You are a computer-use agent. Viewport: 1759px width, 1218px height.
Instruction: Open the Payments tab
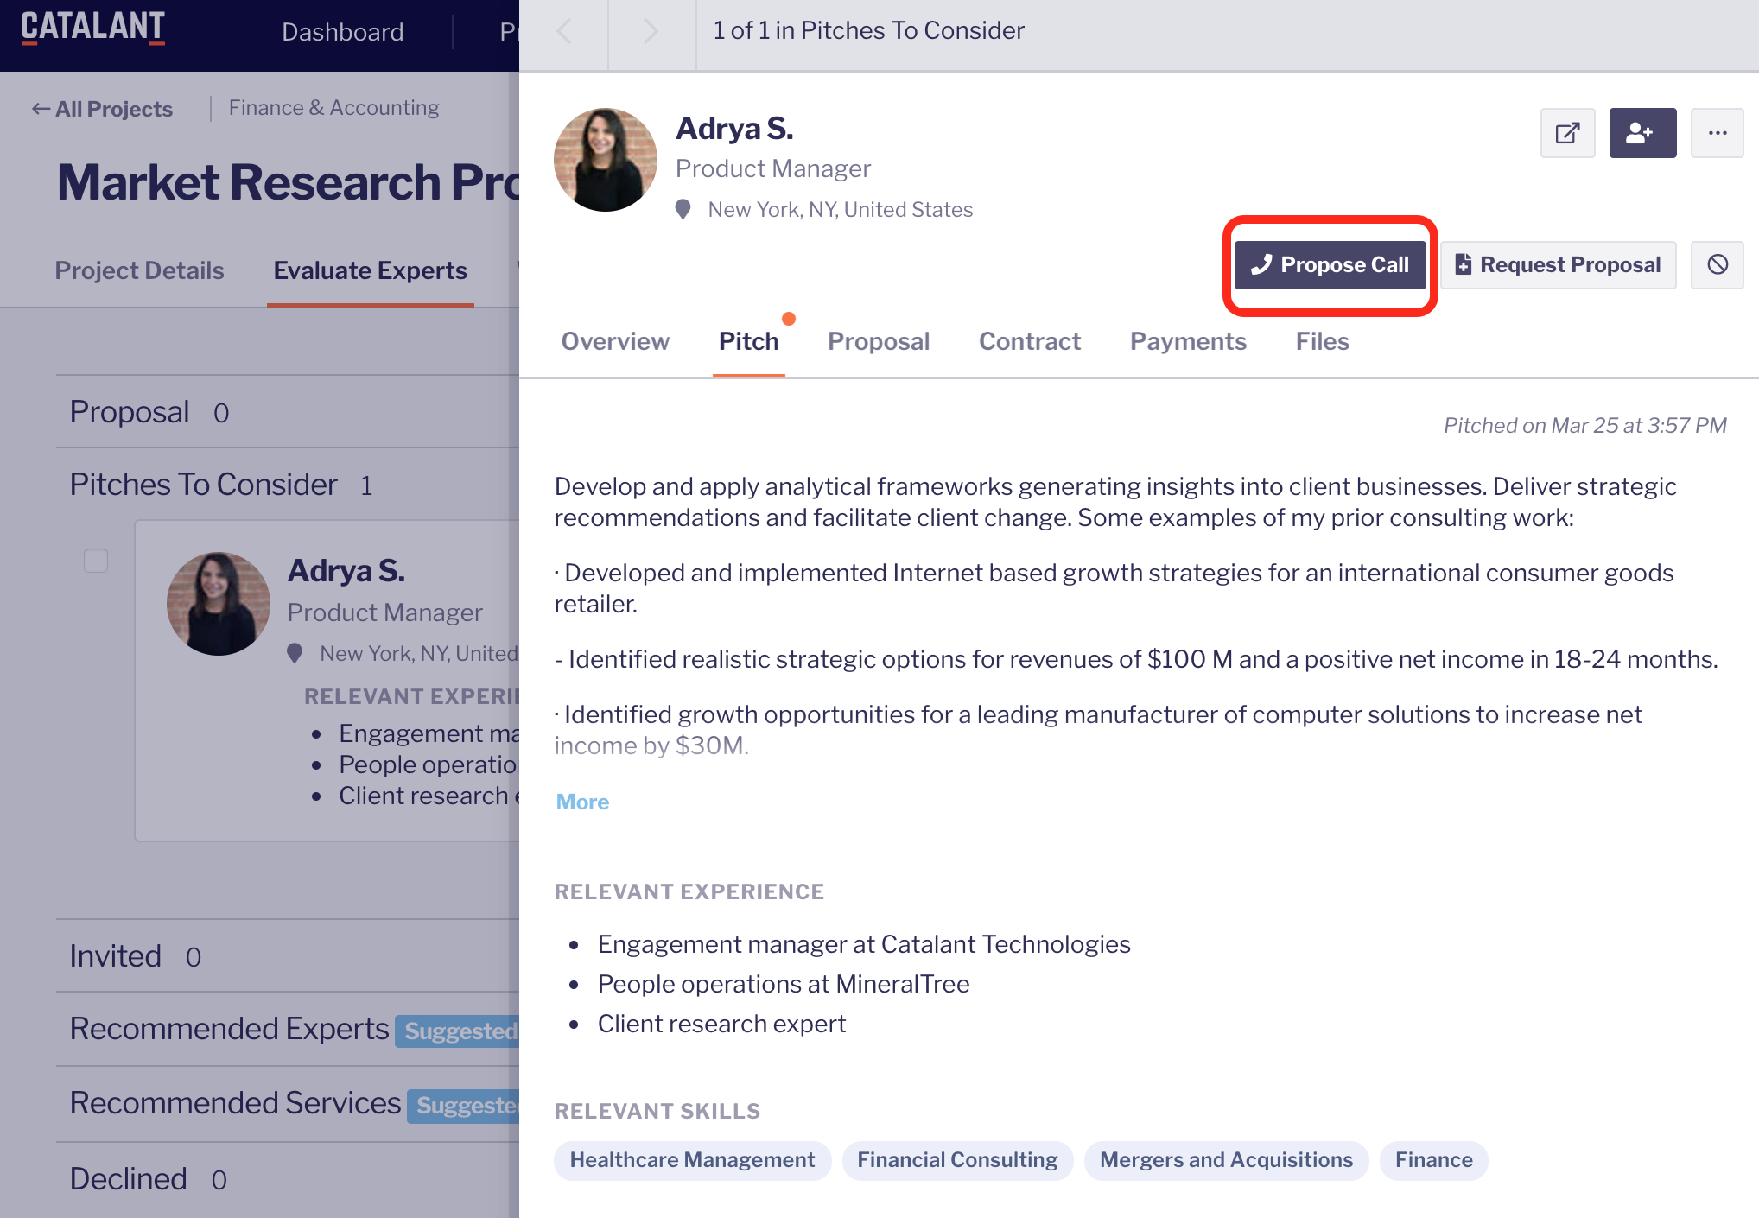pyautogui.click(x=1187, y=341)
